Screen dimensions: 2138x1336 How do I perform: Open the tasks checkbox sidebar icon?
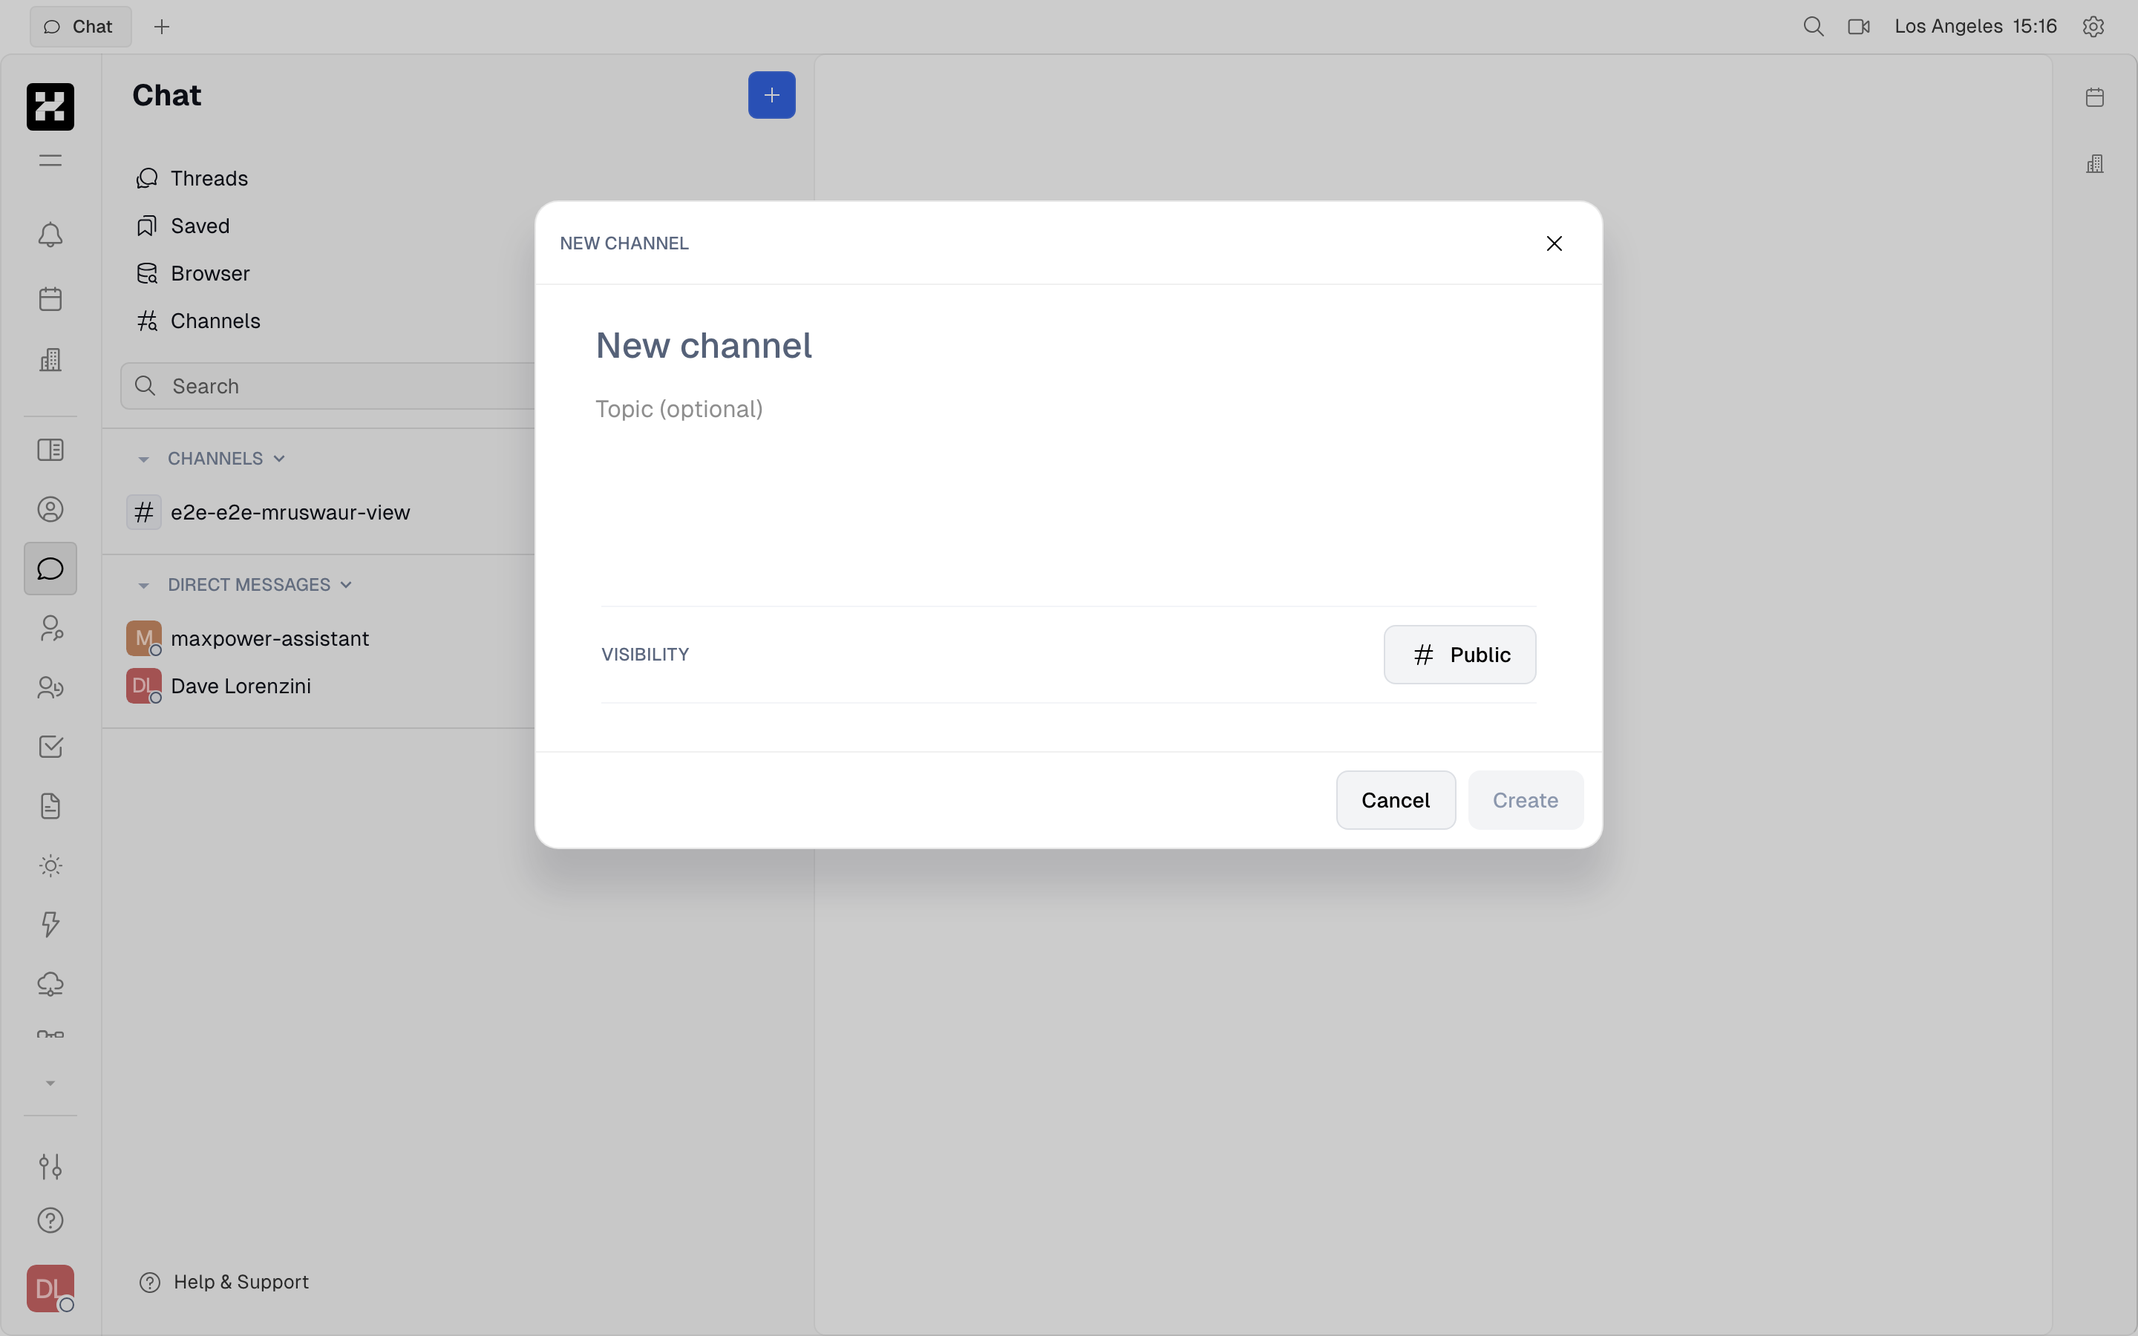pos(50,747)
